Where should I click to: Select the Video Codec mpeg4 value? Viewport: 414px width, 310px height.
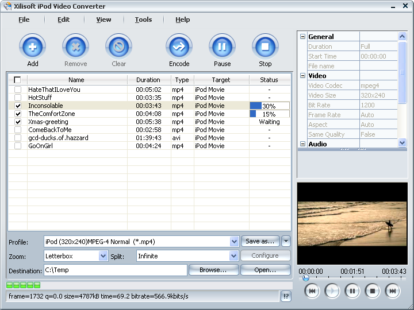[378, 86]
